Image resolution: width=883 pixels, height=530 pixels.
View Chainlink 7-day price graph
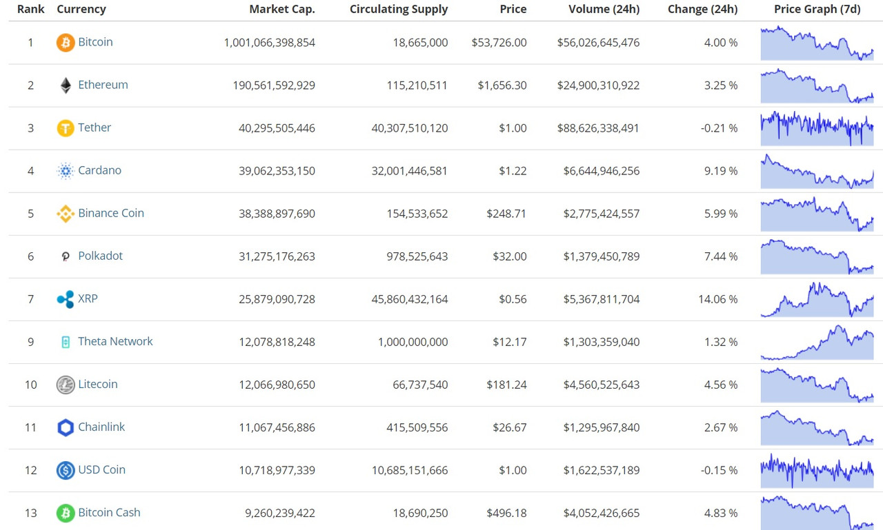click(817, 427)
